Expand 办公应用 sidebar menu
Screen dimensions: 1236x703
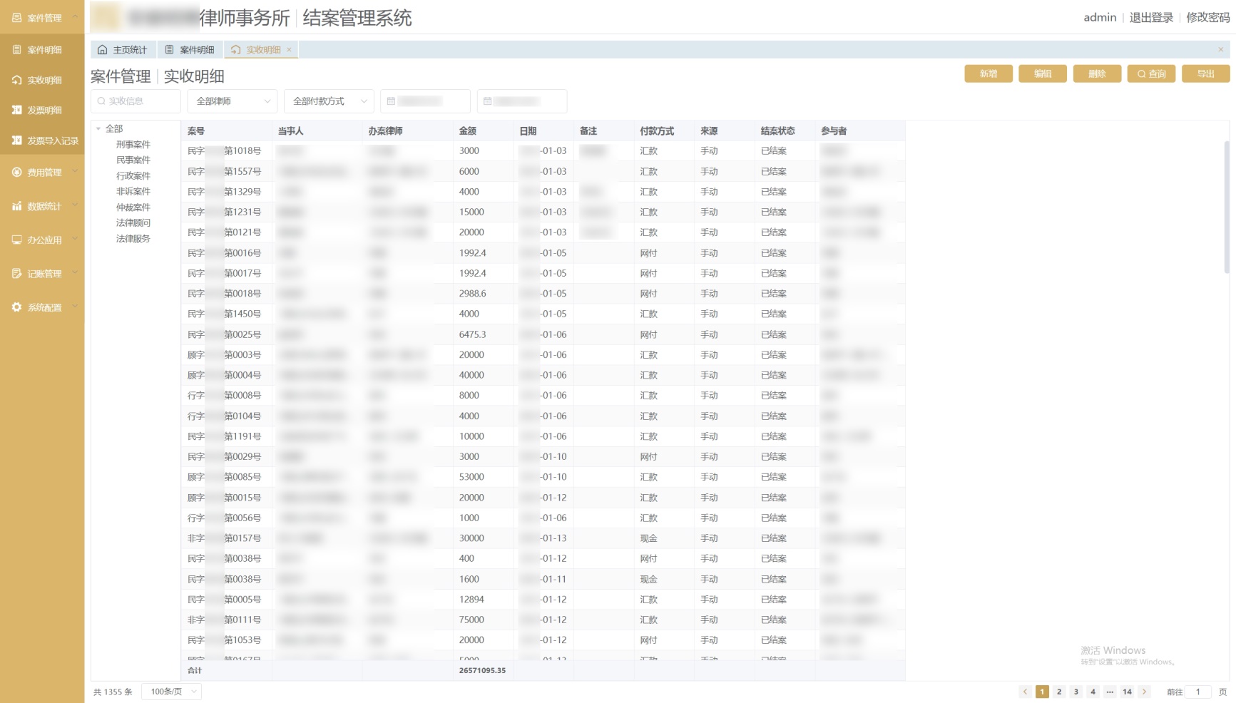(x=42, y=240)
